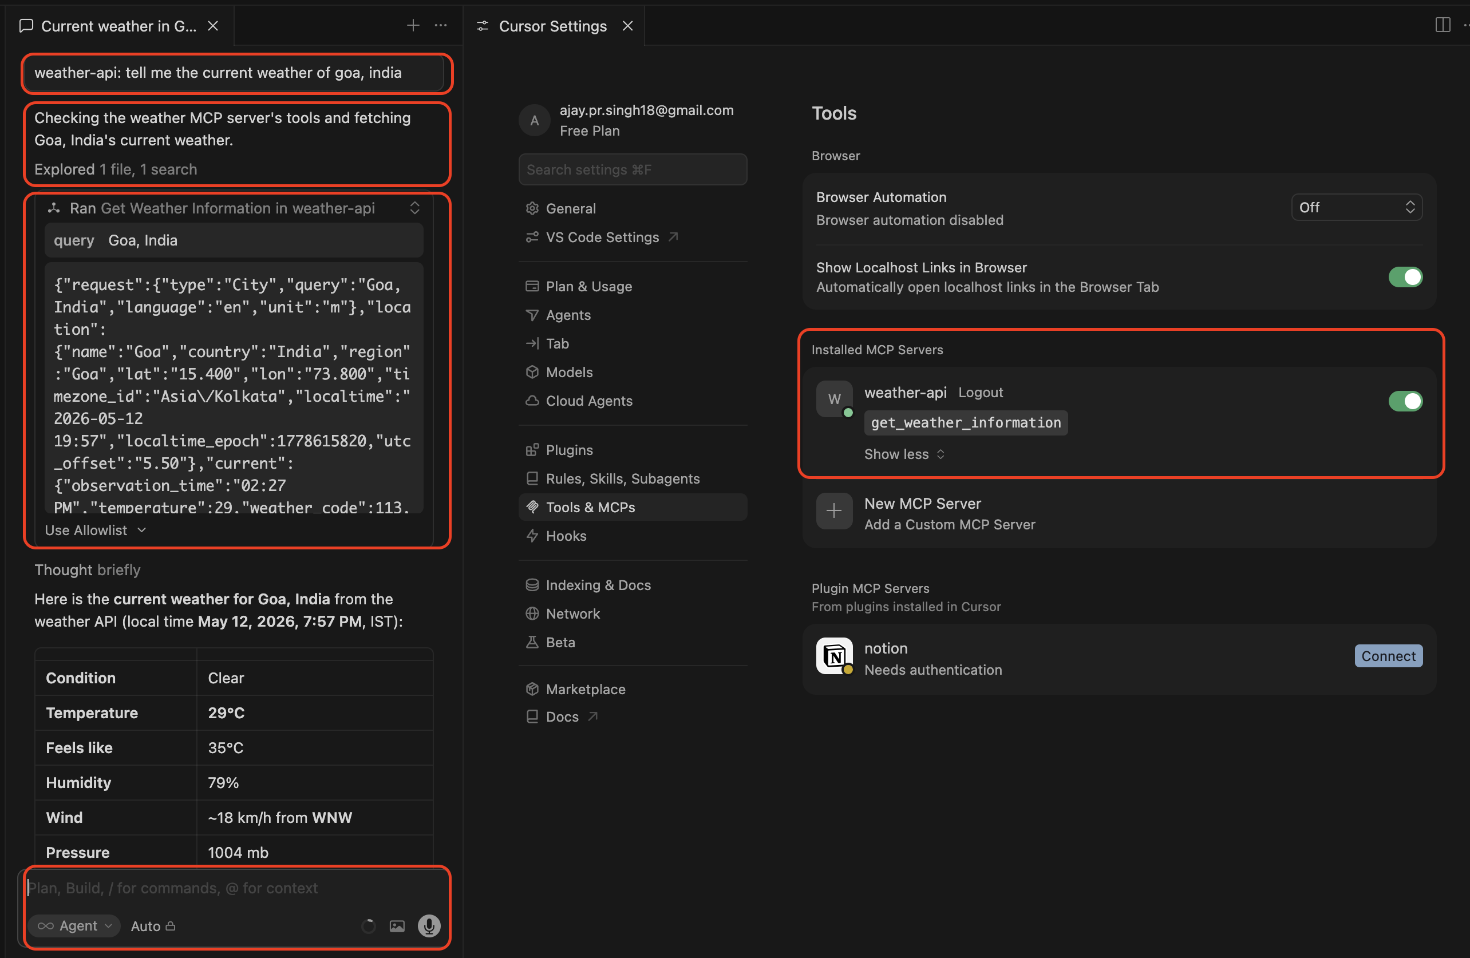Screen dimensions: 1470x958
Task: Click the account avatar A icon
Action: (534, 120)
